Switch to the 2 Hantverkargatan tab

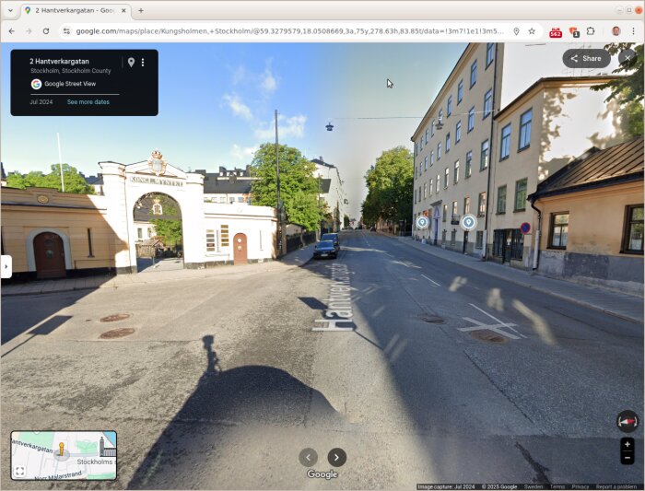[x=75, y=11]
